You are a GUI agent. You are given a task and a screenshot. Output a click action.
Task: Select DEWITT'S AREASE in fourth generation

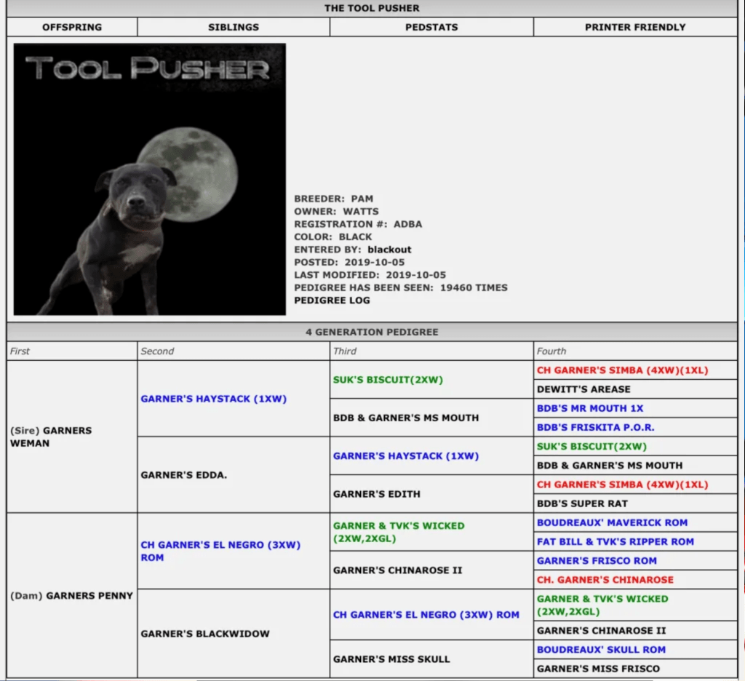coord(583,389)
